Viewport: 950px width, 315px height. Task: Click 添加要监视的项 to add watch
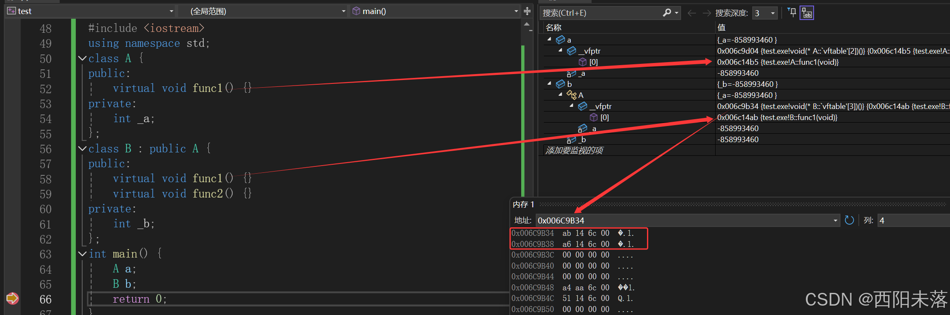[574, 150]
